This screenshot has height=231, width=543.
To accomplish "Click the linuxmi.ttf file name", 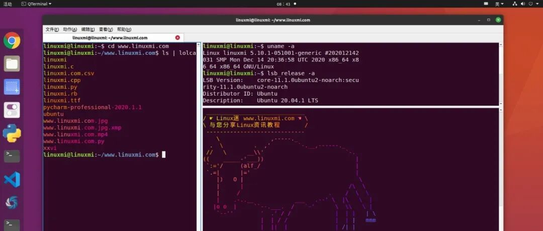I will pos(62,101).
